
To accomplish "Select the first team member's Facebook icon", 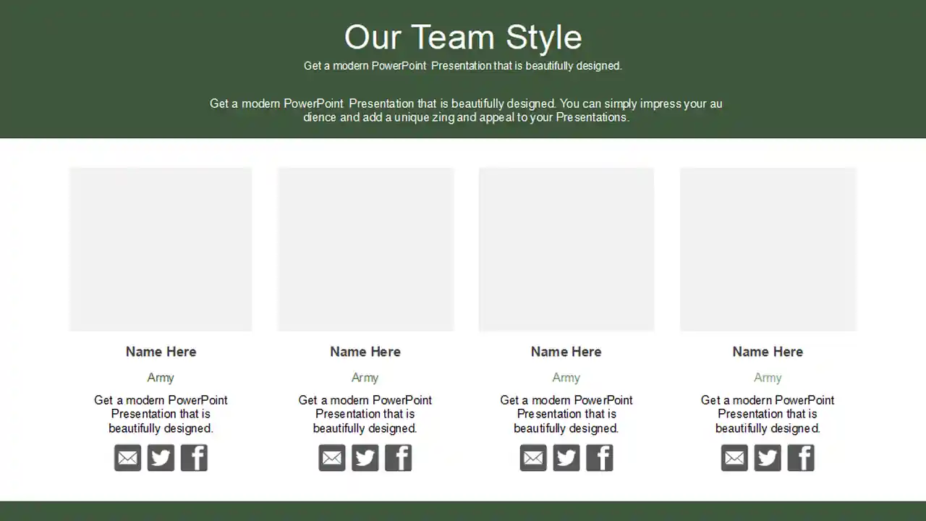I will [x=194, y=458].
